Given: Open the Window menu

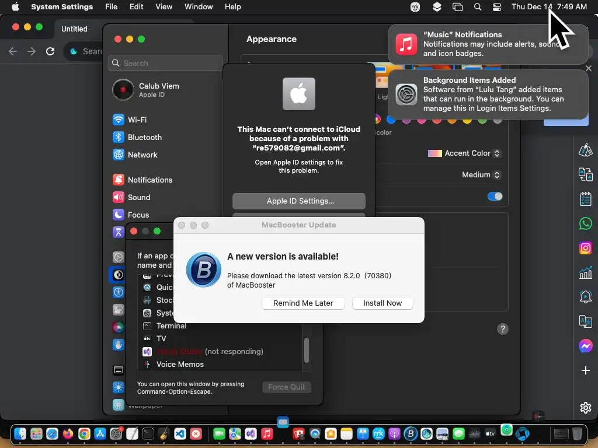Looking at the screenshot, I should tap(199, 7).
